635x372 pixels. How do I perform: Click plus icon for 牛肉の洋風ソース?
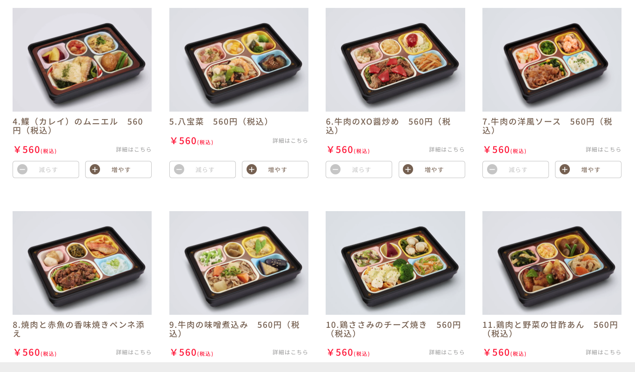(565, 169)
